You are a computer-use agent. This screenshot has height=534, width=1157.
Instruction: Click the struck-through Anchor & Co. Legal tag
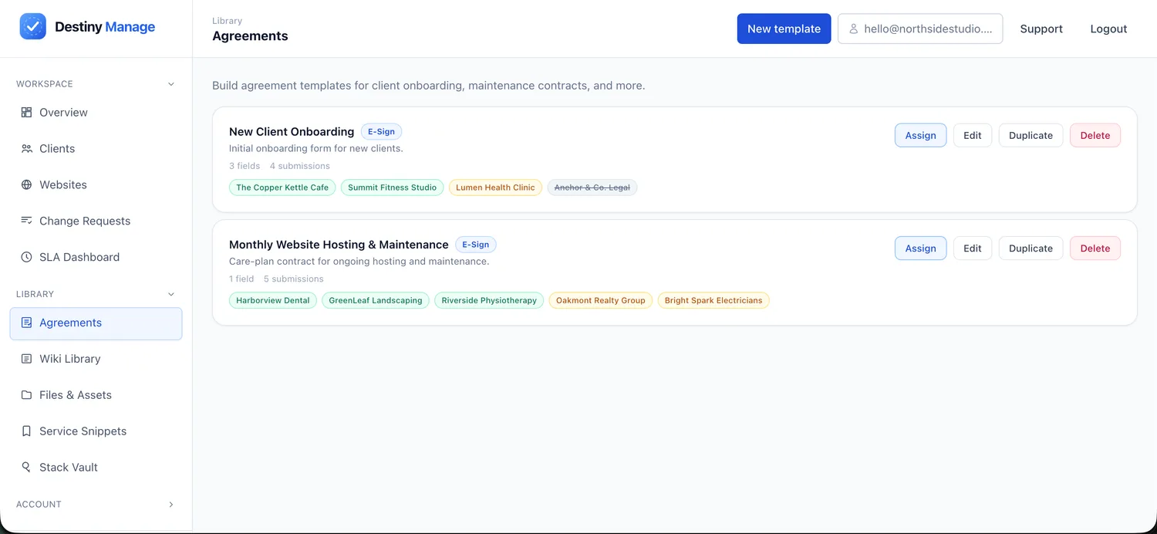(592, 188)
